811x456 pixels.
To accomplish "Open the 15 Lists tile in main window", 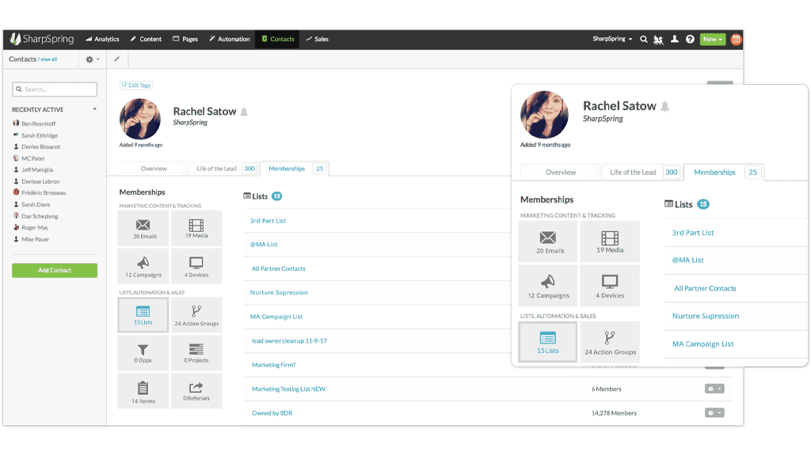I will pos(143,314).
